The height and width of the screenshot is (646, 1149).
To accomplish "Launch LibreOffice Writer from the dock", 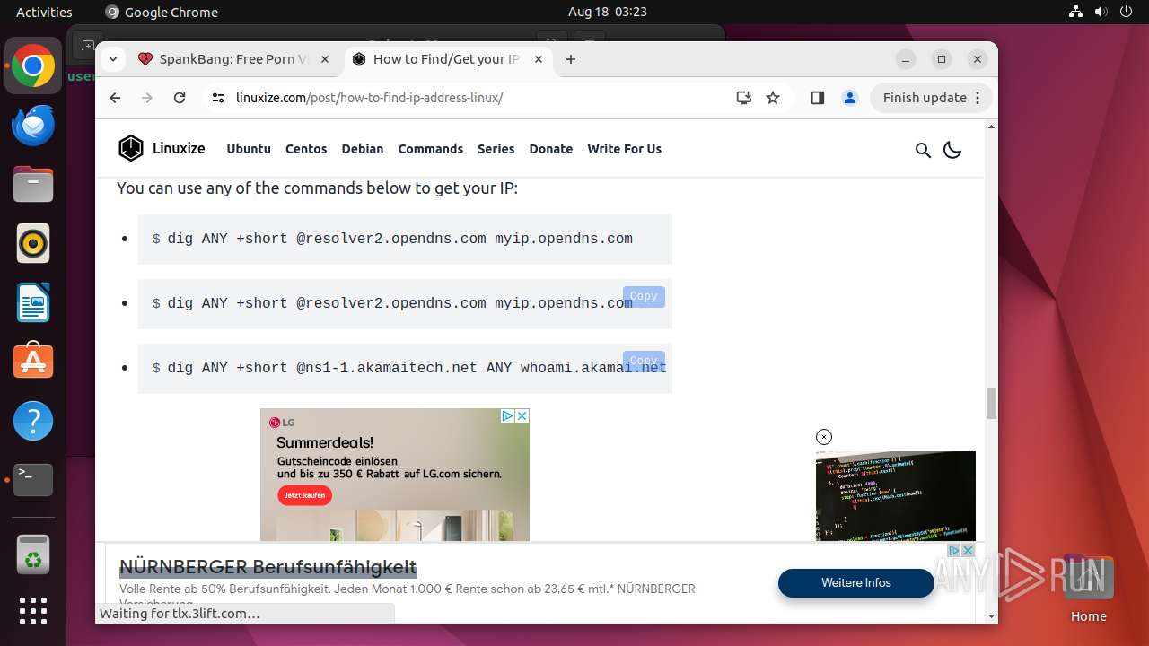I will (x=33, y=302).
